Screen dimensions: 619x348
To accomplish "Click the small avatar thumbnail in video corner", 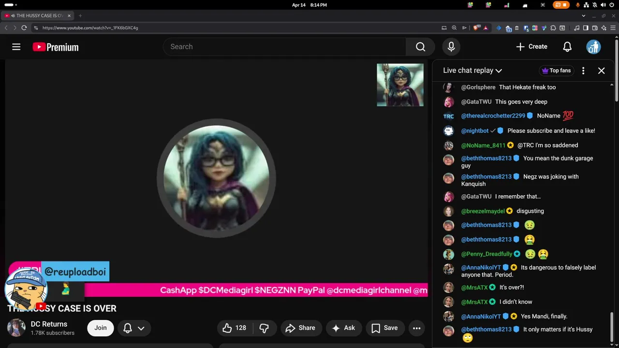I will [400, 85].
